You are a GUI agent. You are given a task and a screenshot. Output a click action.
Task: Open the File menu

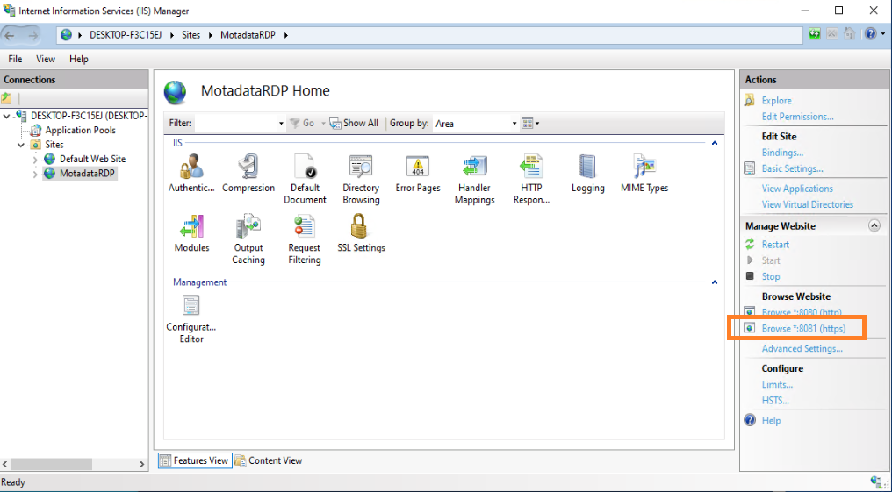[15, 59]
